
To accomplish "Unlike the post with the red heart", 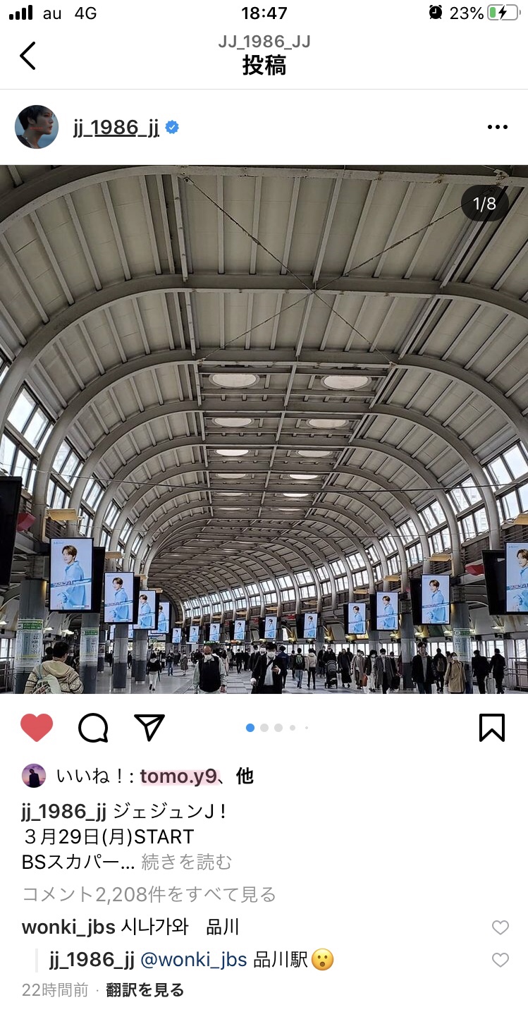I will click(37, 728).
